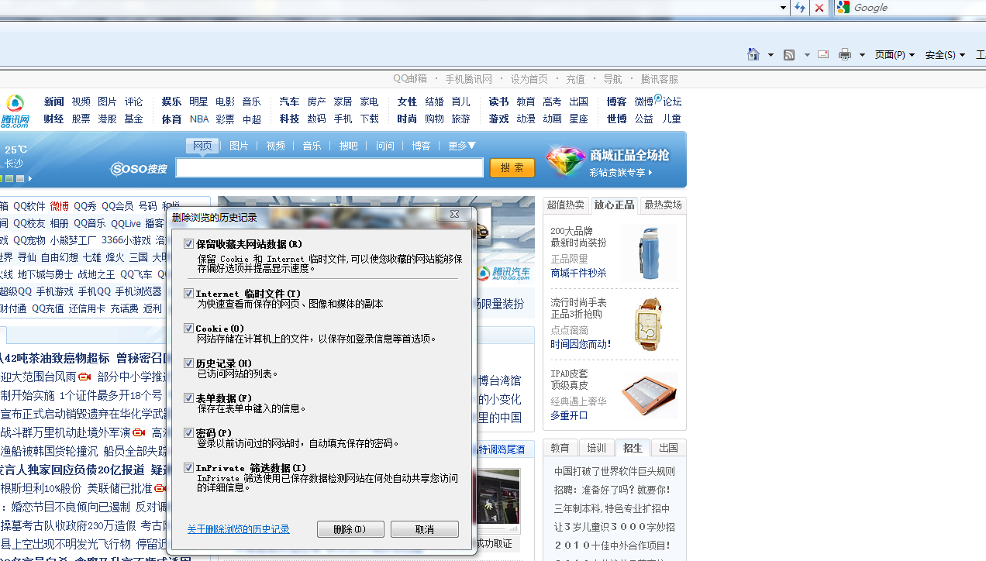This screenshot has height=561, width=986.
Task: Click the refresh arrows icon by address bar
Action: point(800,8)
